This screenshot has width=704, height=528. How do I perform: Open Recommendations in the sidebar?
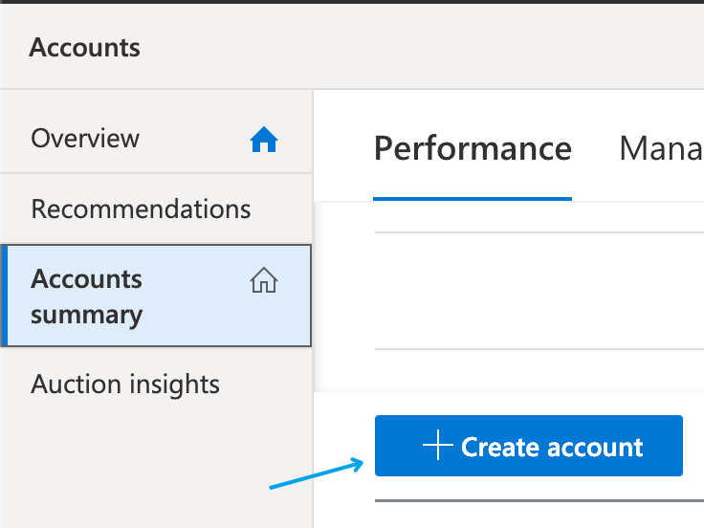pos(156,209)
